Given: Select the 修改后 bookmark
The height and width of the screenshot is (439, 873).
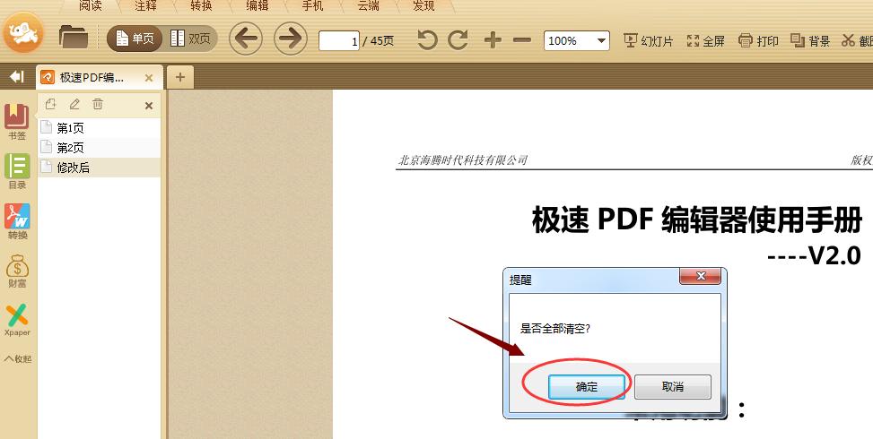Looking at the screenshot, I should (x=99, y=168).
